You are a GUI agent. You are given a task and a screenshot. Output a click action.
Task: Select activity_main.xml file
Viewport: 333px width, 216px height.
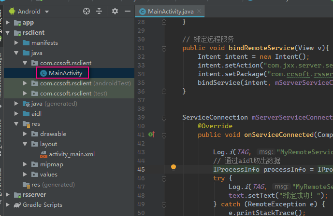pos(72,154)
